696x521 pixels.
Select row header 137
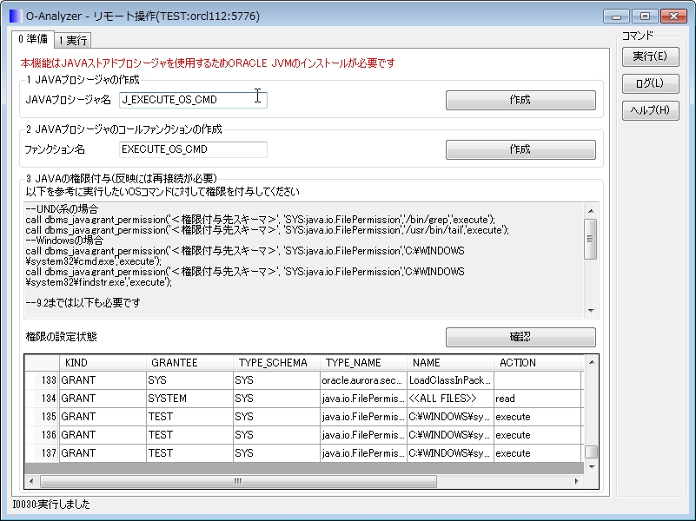[x=43, y=453]
